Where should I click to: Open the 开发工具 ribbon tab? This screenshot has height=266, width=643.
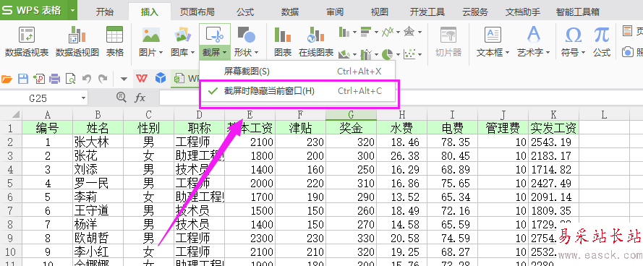pos(427,12)
